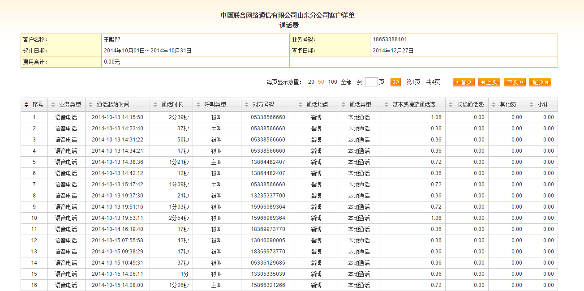Sort by 长途通话费 column header
The height and width of the screenshot is (291, 584).
click(x=470, y=105)
